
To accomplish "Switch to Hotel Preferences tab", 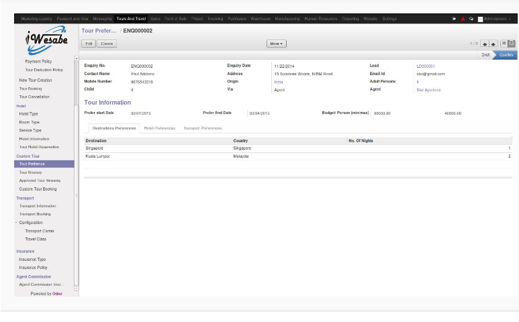I will [159, 127].
